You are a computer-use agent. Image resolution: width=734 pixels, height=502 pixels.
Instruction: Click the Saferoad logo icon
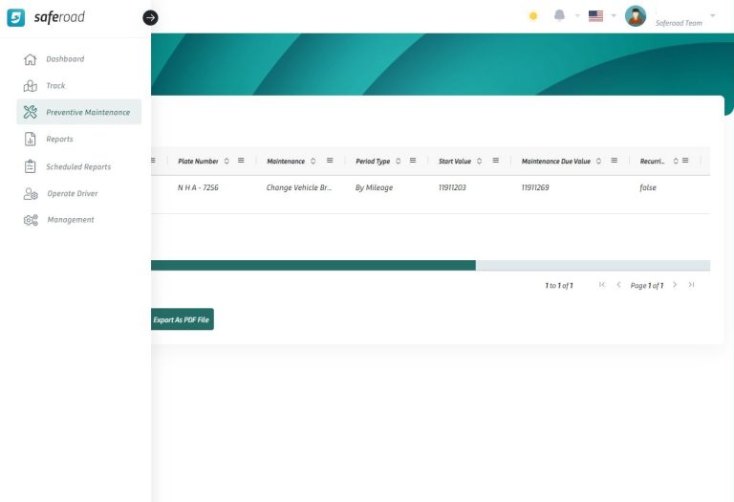coord(16,17)
